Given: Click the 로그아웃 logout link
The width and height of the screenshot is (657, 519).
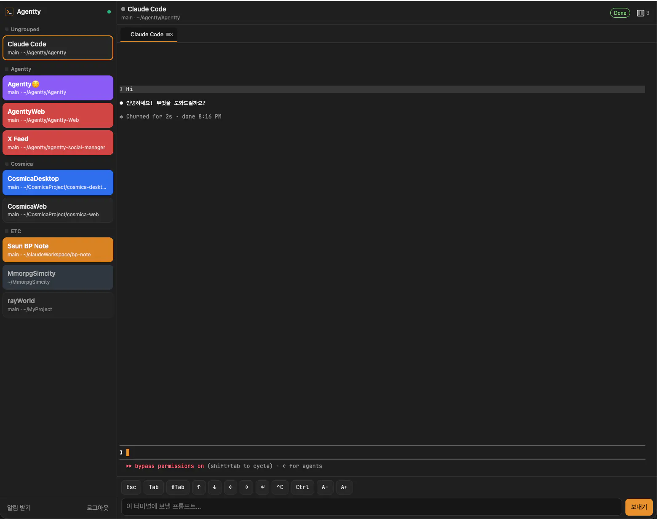Looking at the screenshot, I should click(x=98, y=508).
